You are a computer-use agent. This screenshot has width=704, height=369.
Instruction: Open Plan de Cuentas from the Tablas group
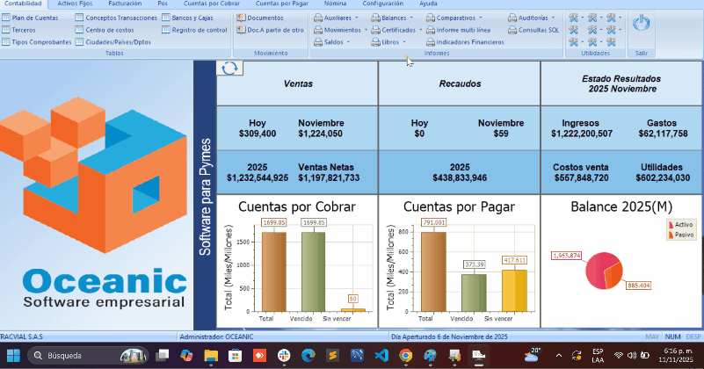[x=34, y=18]
